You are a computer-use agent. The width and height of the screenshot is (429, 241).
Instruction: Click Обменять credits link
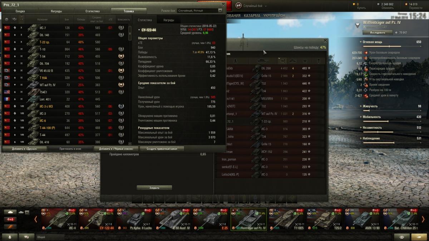(x=387, y=7)
